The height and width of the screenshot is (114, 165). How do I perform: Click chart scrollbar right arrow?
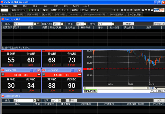point(148,88)
